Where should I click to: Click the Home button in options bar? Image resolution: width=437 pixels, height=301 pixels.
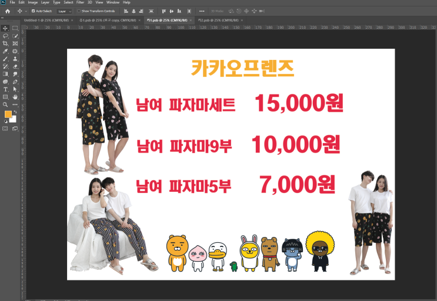8,11
